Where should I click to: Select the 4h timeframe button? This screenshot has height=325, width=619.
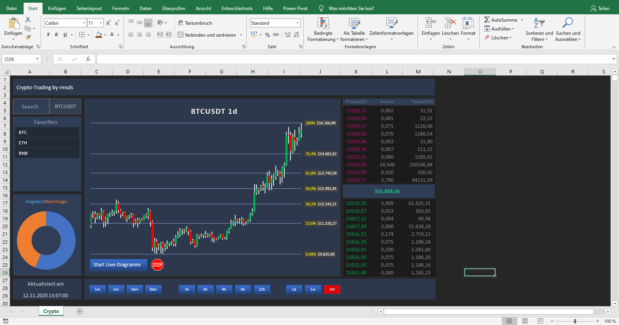224,289
